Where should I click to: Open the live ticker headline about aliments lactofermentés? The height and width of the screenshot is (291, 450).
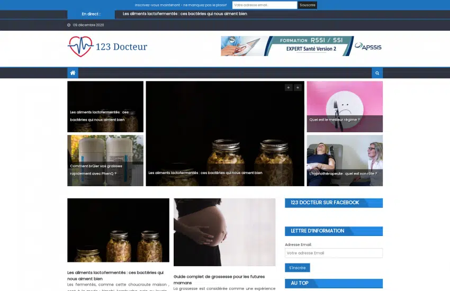point(185,14)
